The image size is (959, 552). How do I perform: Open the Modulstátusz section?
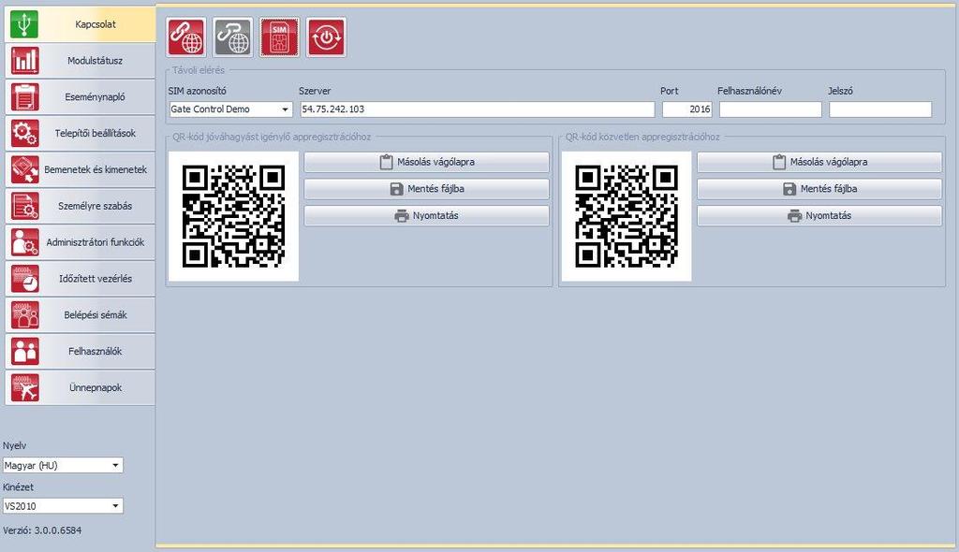(x=81, y=61)
